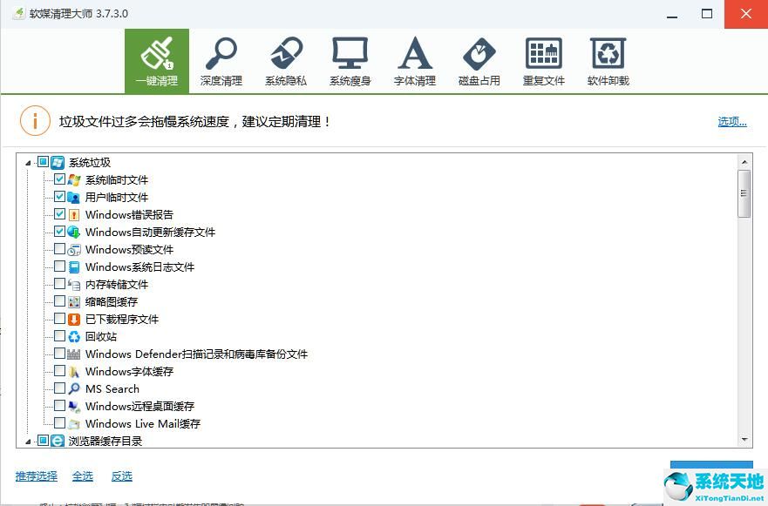Click the tree list scrollbar thumb

(x=744, y=194)
